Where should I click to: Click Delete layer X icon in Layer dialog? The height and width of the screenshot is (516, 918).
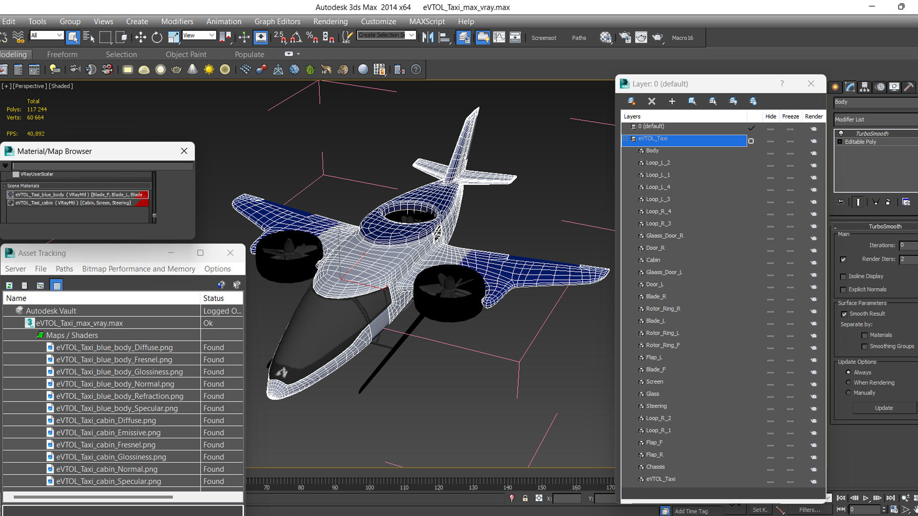pos(652,101)
